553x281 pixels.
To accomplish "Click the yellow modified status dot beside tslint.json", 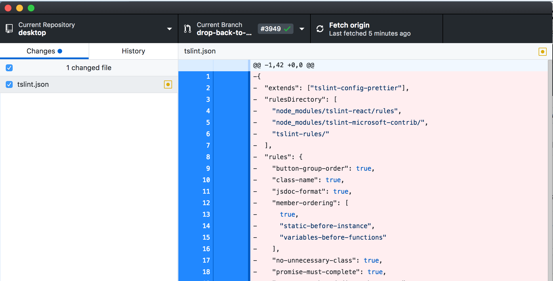I will tap(168, 84).
